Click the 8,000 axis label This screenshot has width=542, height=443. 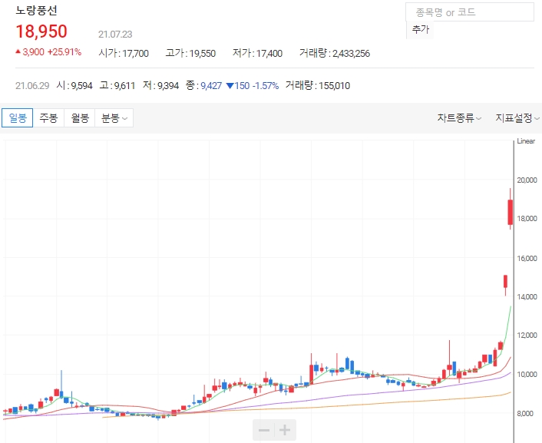tap(525, 413)
